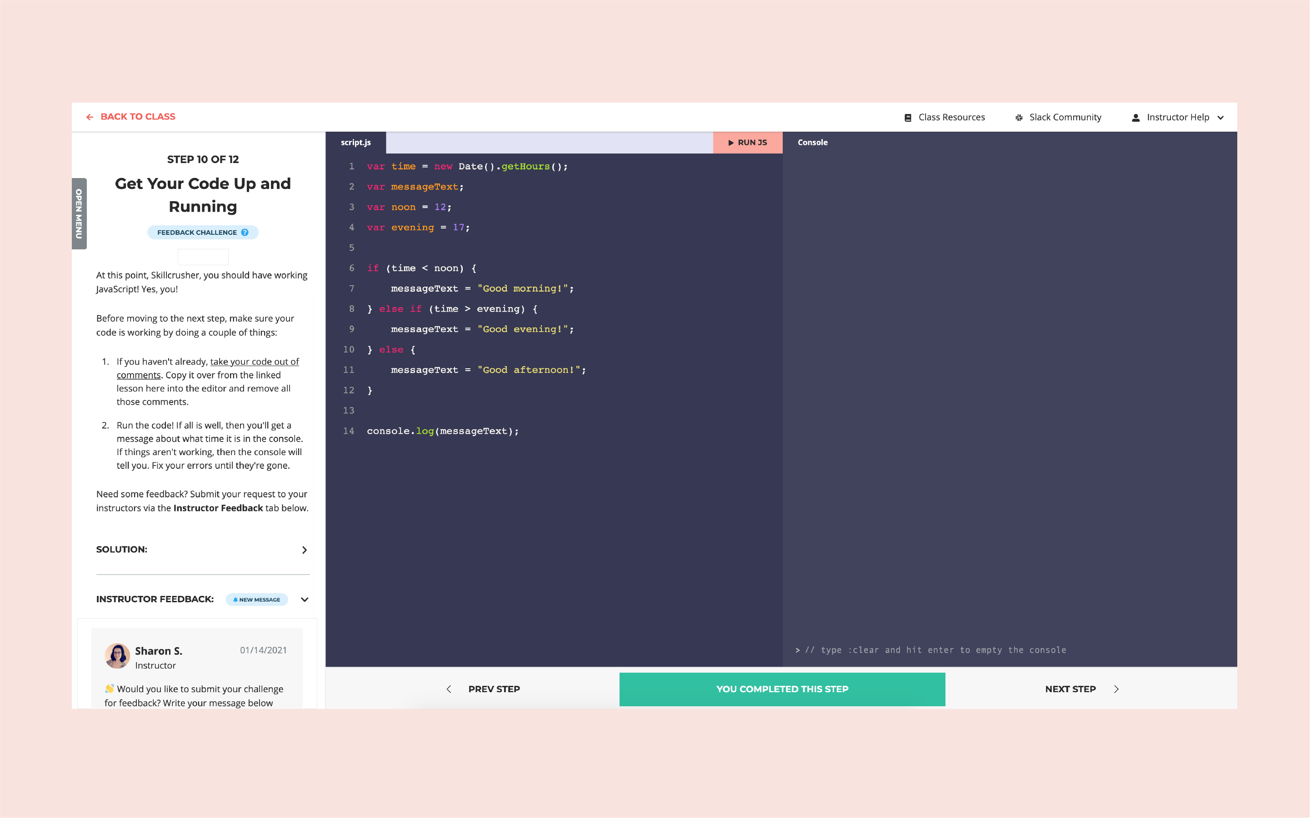Click the bell icon on New Message badge

coord(235,600)
